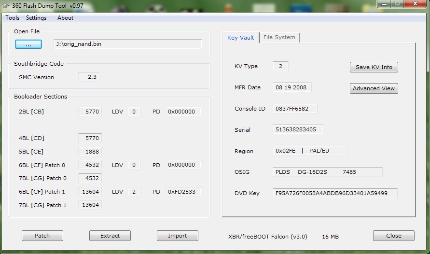The image size is (430, 254).
Task: Click the Console ID field 0837FF6582
Action: 295,108
